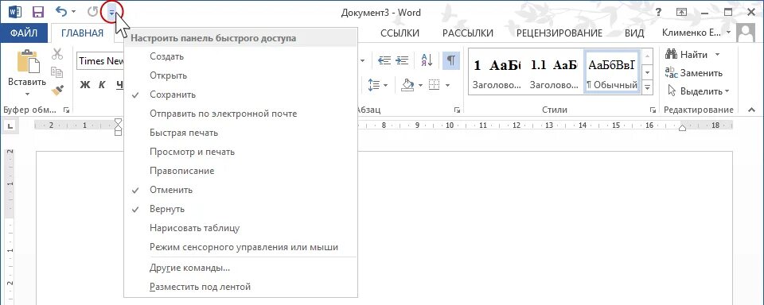This screenshot has width=764, height=305.
Task: Open Paragraph (Абзац) dialog launcher
Action: pos(457,110)
